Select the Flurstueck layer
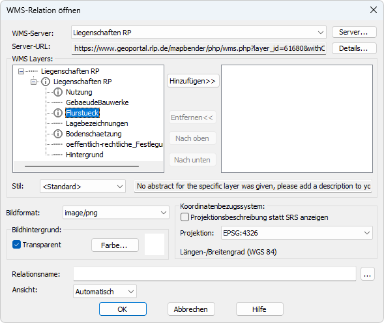 pos(82,113)
